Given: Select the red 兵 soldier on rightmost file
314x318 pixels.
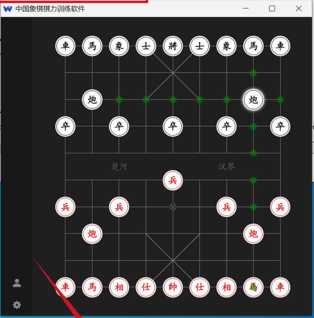Looking at the screenshot, I should click(x=280, y=207).
